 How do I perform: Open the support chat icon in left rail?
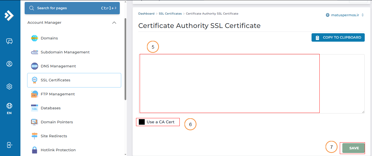click(x=9, y=41)
